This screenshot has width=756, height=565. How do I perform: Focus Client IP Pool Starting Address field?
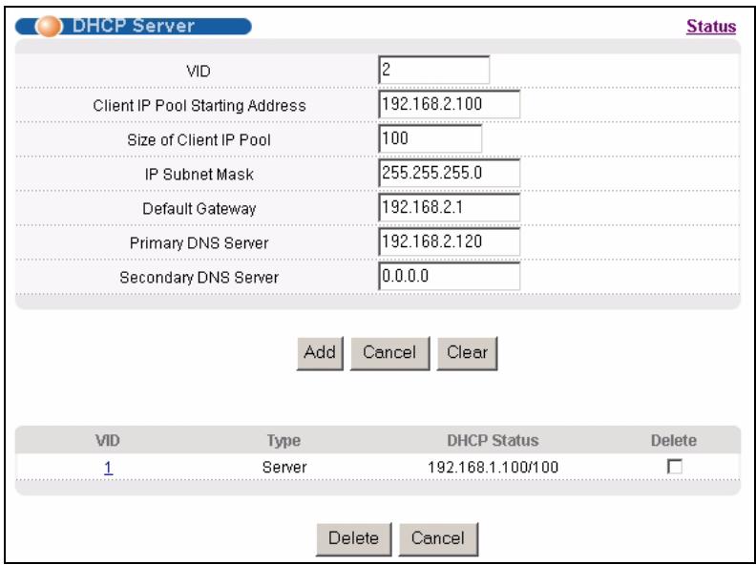(x=450, y=105)
